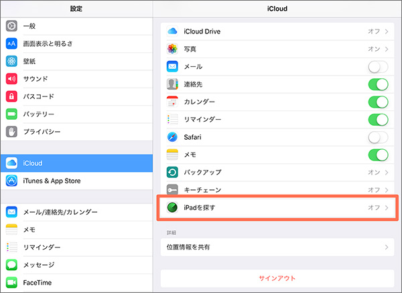Tap the 連絡先 contacts icon
402x293 pixels.
click(x=172, y=84)
